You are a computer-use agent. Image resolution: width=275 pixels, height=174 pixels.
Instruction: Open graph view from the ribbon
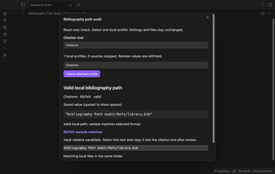pos(5,21)
